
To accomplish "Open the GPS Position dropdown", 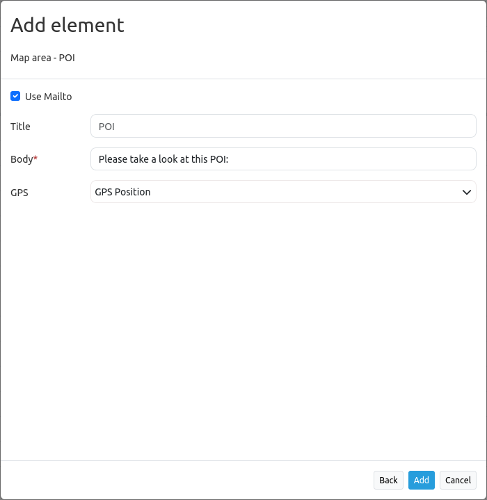I will pos(283,192).
